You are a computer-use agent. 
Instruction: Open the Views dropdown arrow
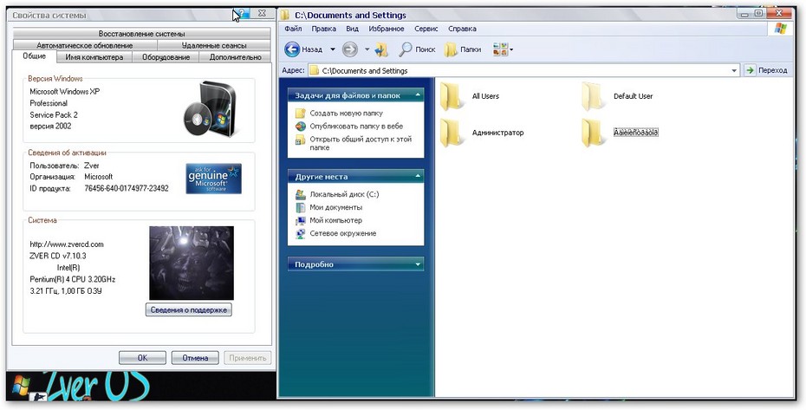pyautogui.click(x=511, y=50)
